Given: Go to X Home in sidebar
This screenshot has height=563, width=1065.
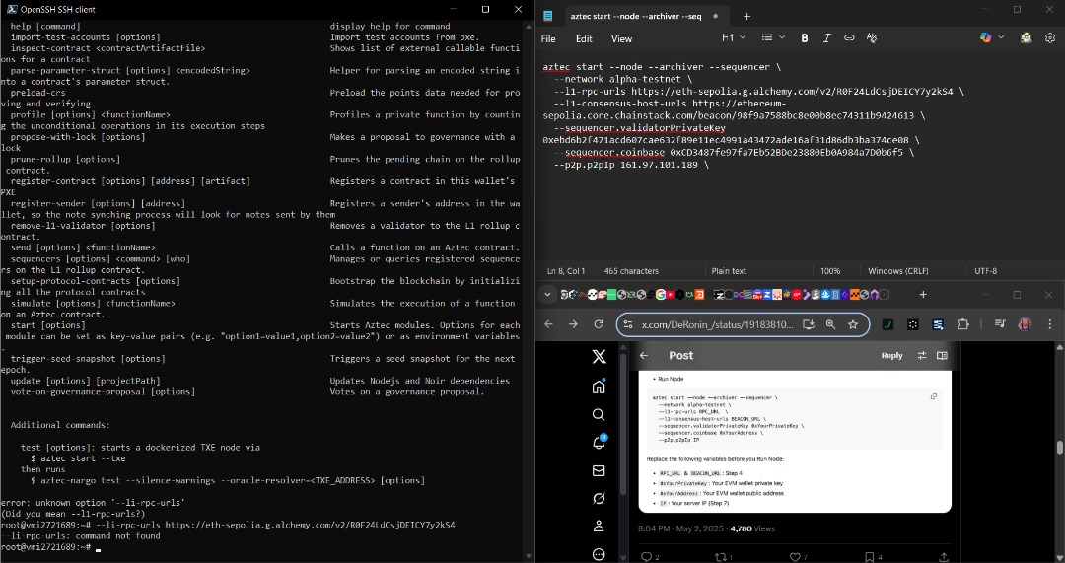Looking at the screenshot, I should pos(599,387).
